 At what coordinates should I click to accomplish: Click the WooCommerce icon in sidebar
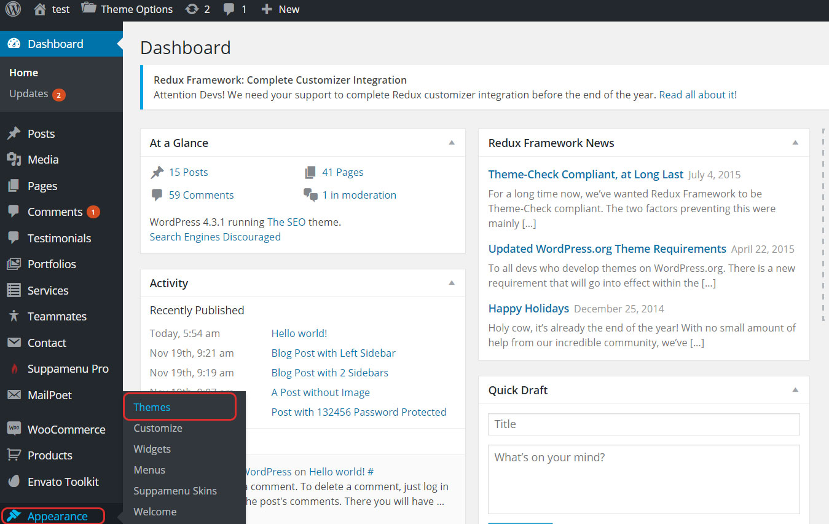click(14, 429)
